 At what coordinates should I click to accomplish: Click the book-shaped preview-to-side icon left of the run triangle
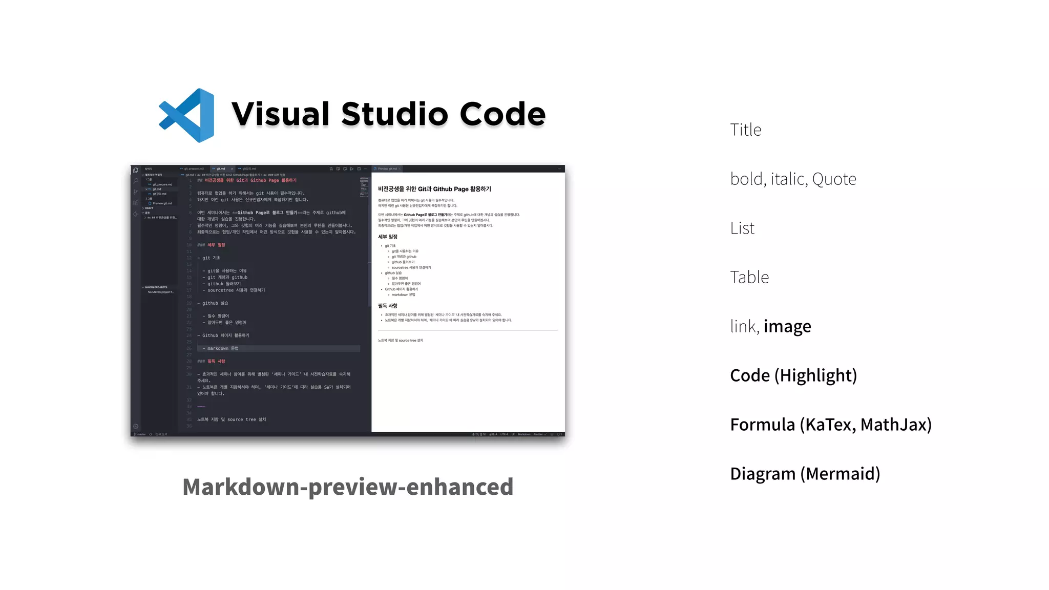pos(345,168)
